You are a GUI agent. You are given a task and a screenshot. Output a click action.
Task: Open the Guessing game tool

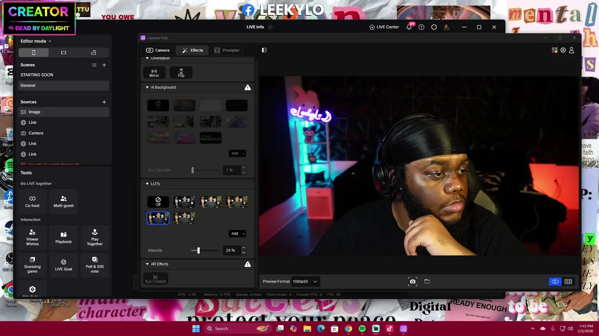coord(32,265)
